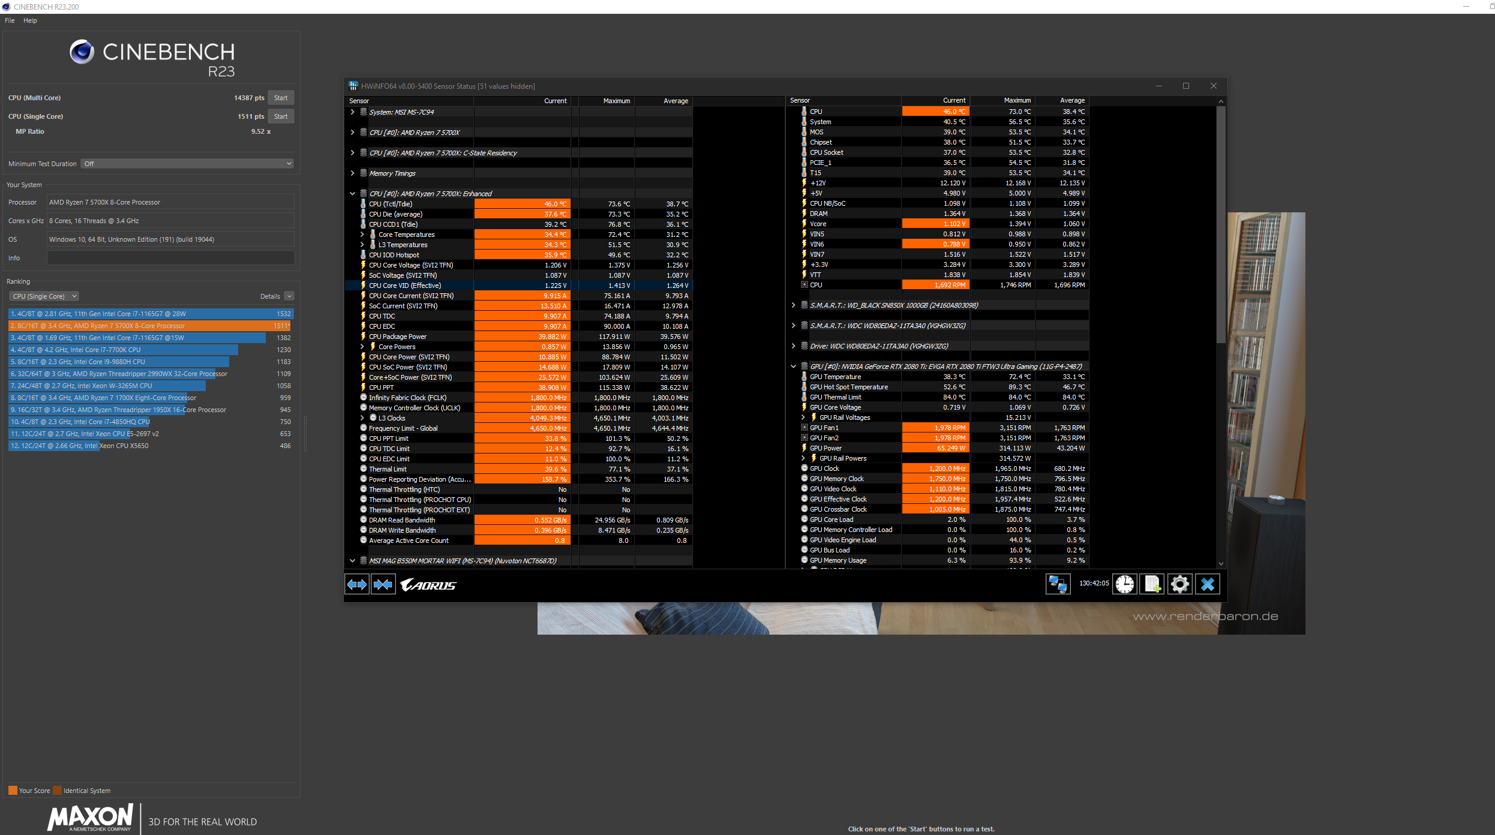Click thermometer icon beside CPU (Tctl/Tdie)
Image resolution: width=1495 pixels, height=835 pixels.
tap(363, 204)
